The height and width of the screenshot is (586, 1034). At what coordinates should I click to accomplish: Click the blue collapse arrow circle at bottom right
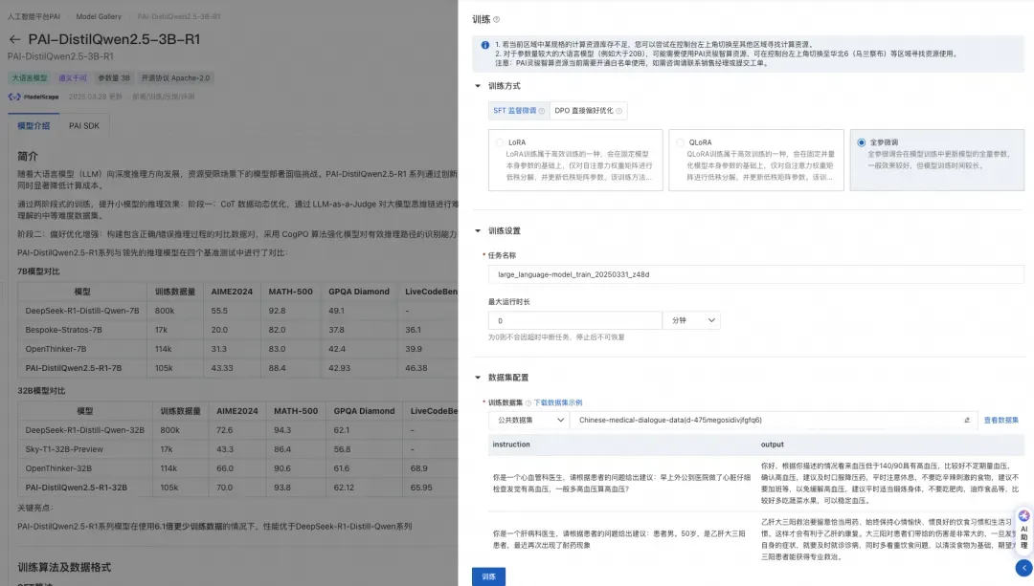click(x=1024, y=567)
